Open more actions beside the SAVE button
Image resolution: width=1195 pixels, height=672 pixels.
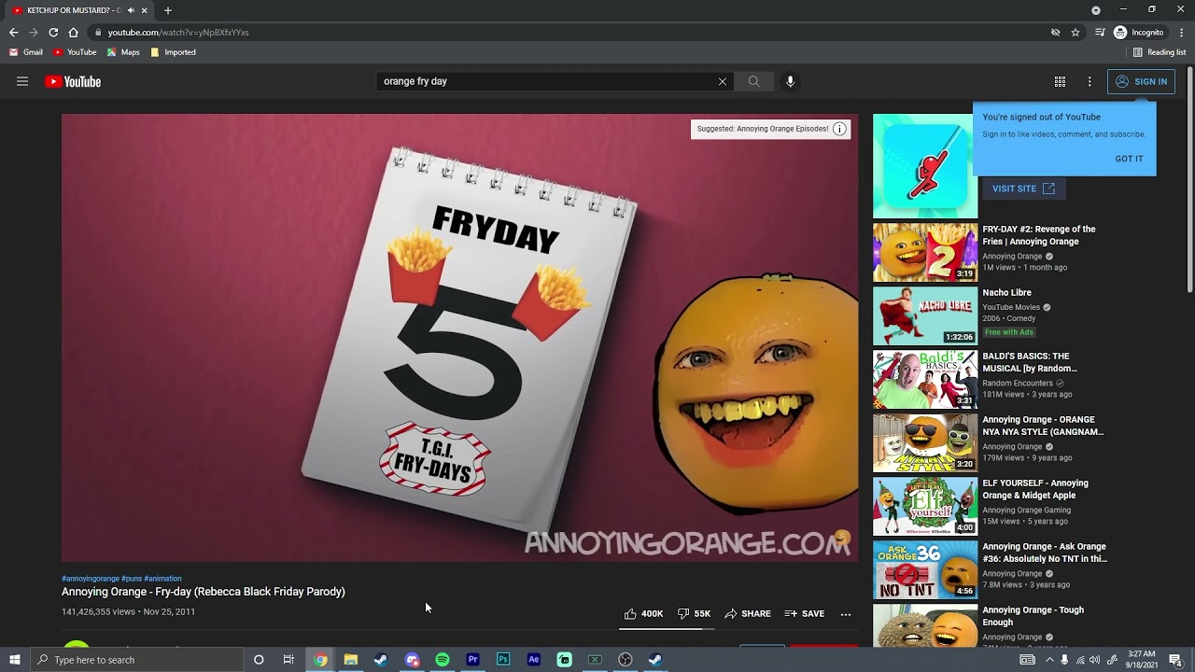(846, 613)
